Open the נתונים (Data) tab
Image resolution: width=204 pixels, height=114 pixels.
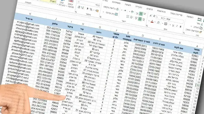pyautogui.click(x=149, y=9)
